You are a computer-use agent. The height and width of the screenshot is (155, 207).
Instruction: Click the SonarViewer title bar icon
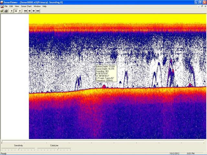(2, 2)
